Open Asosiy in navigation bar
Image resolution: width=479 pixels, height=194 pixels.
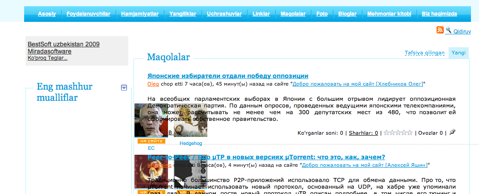47,14
